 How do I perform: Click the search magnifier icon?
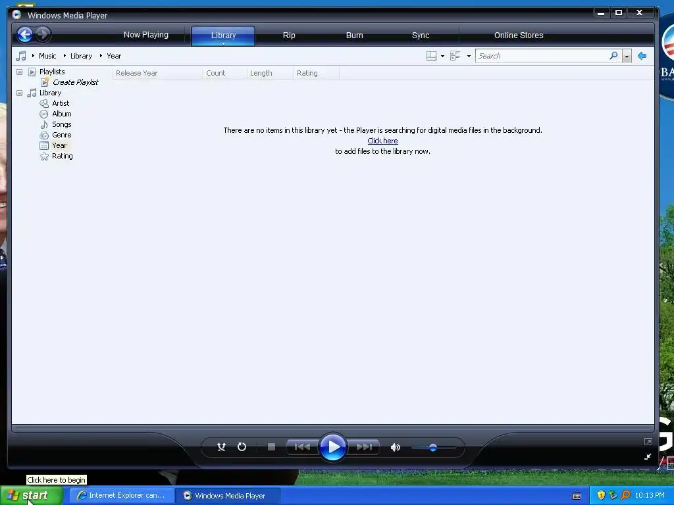[614, 56]
